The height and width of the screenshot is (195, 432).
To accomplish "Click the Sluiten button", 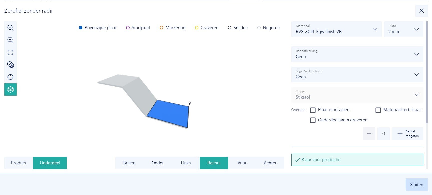I will [416, 185].
